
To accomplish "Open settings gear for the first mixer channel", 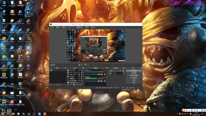I will point(105,74).
